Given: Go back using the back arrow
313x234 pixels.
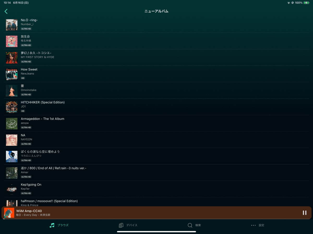Looking at the screenshot, I should [x=6, y=11].
